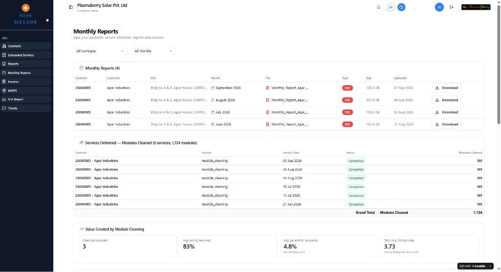This screenshot has width=501, height=272.
Task: Click Completed status for 18 Jul 2026
Action: coord(356,187)
